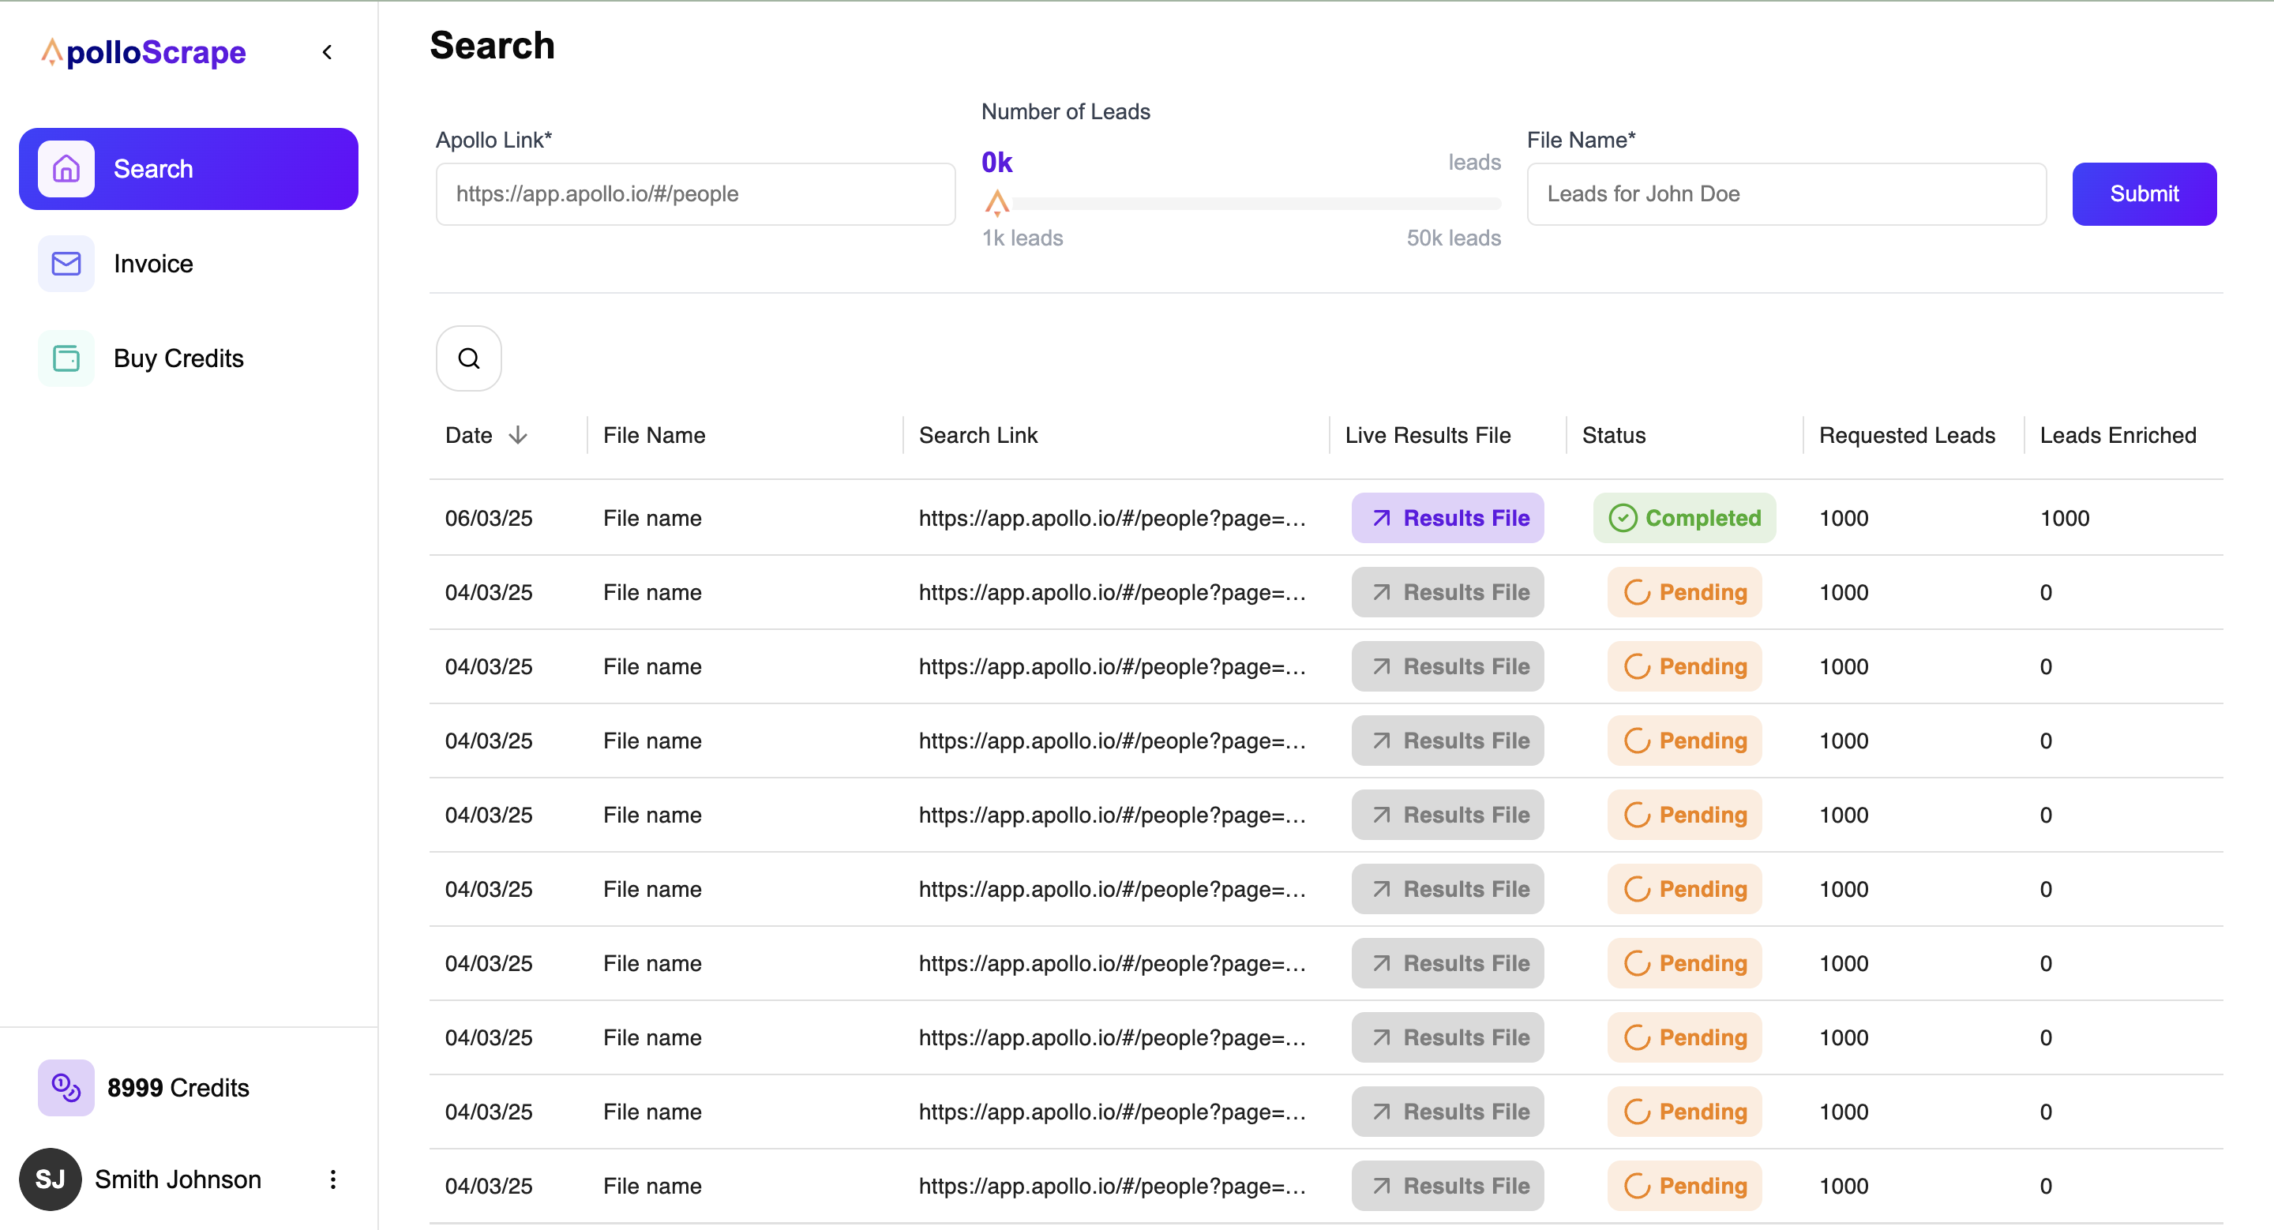This screenshot has height=1230, width=2274.
Task: Click the SJ avatar circle
Action: click(x=51, y=1179)
